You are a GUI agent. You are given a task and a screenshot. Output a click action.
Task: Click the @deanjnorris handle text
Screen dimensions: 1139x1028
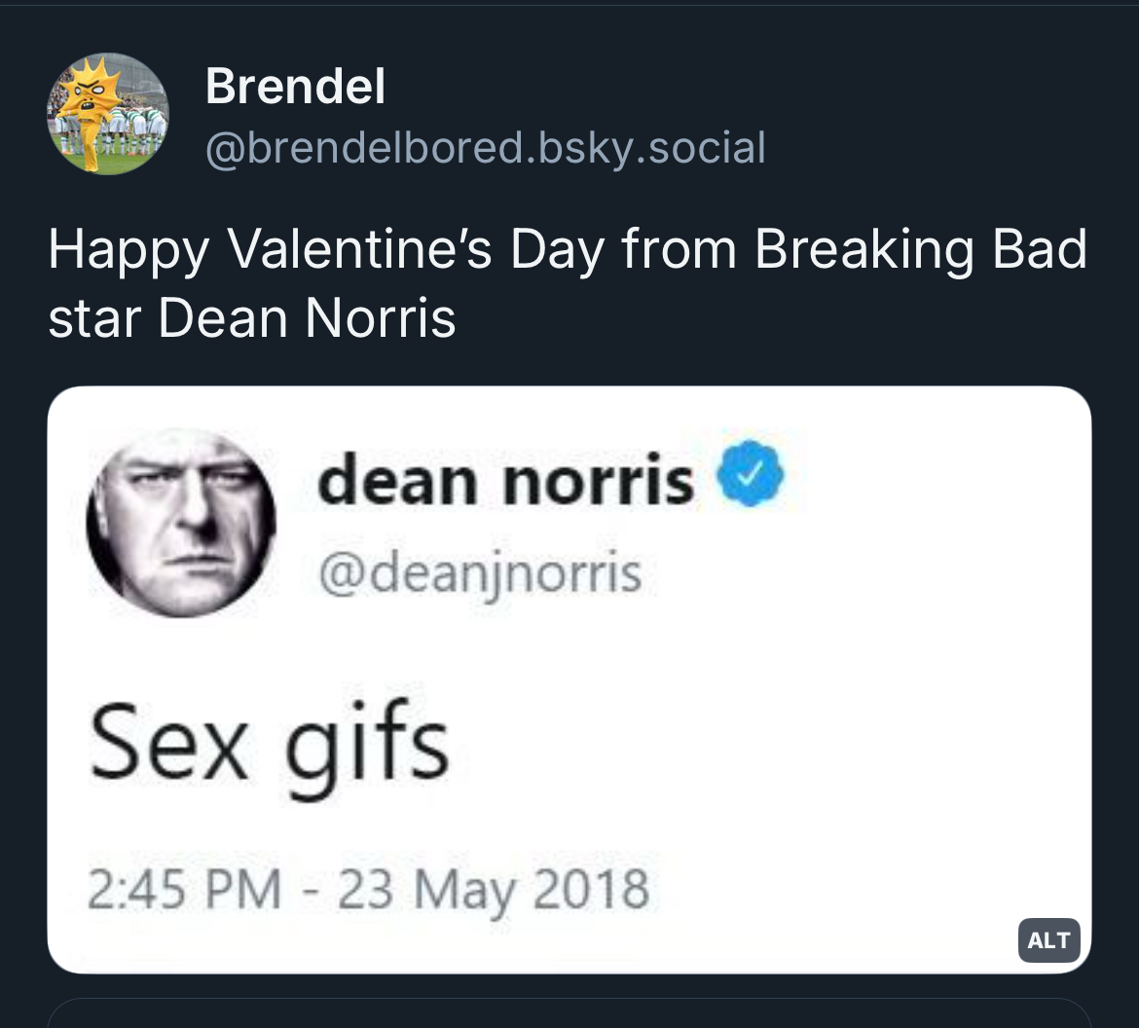pos(480,572)
